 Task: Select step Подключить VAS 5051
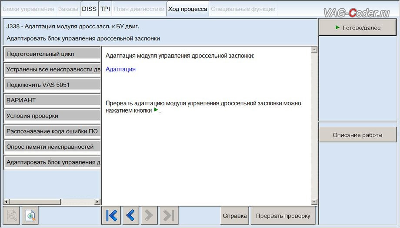(x=53, y=85)
